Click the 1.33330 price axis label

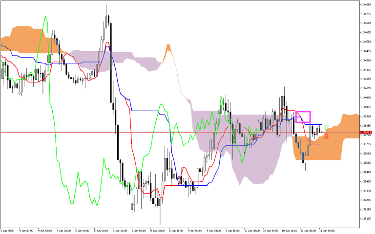coord(366,191)
